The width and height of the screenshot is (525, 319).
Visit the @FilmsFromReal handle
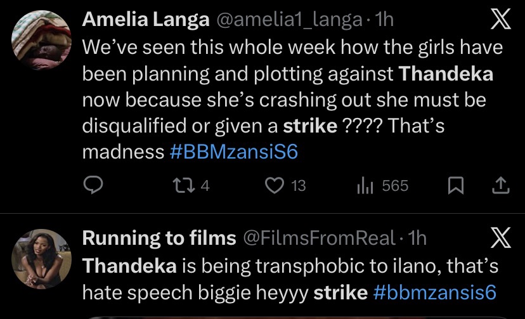(x=321, y=238)
